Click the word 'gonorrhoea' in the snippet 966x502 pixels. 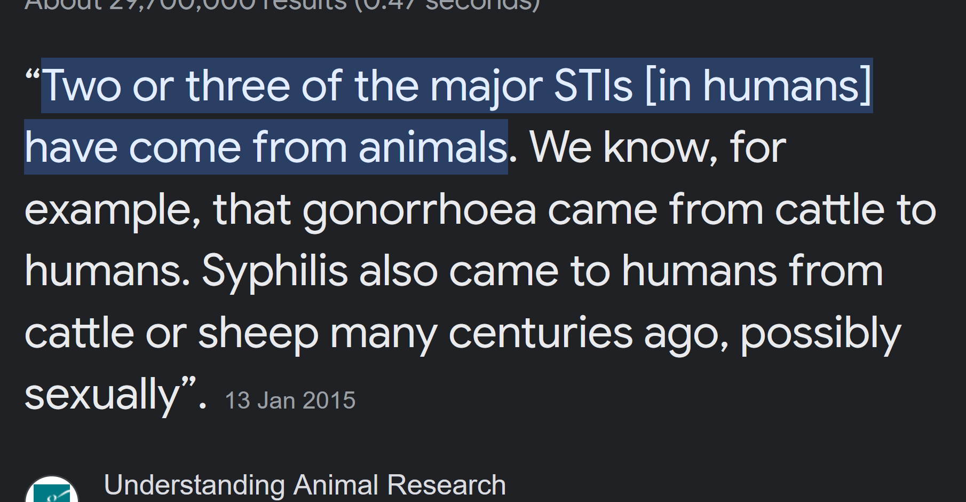tap(419, 209)
